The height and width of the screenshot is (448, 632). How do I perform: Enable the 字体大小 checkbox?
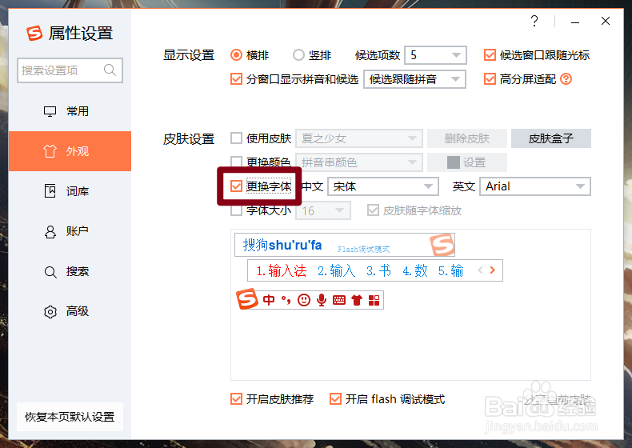point(236,210)
